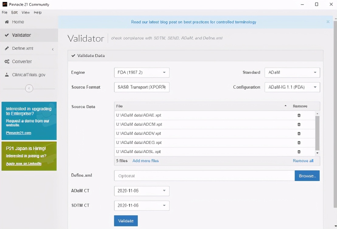
Task: Click the ClinicalTrials.gov flask icon
Action: pos(7,75)
